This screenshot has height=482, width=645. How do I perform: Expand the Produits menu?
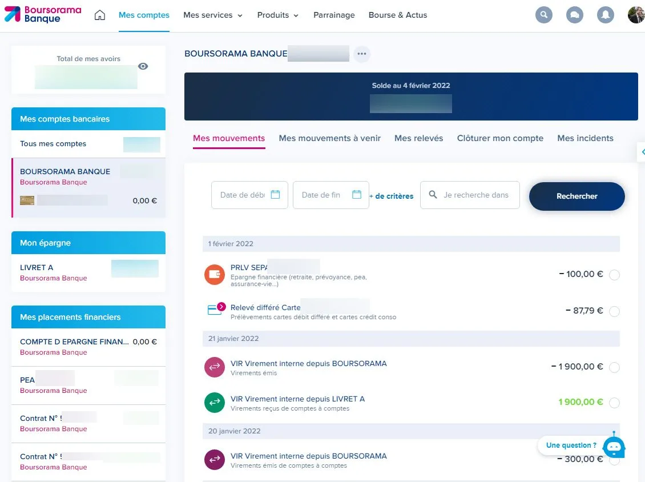pos(278,15)
